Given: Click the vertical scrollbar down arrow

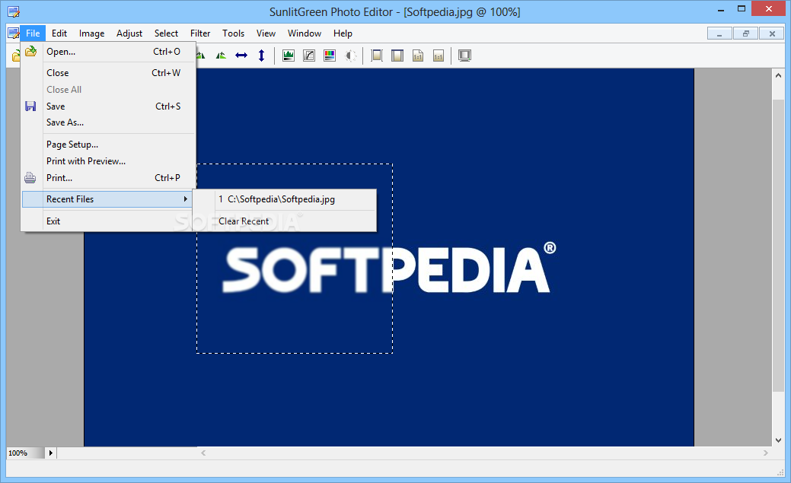Looking at the screenshot, I should tap(778, 440).
